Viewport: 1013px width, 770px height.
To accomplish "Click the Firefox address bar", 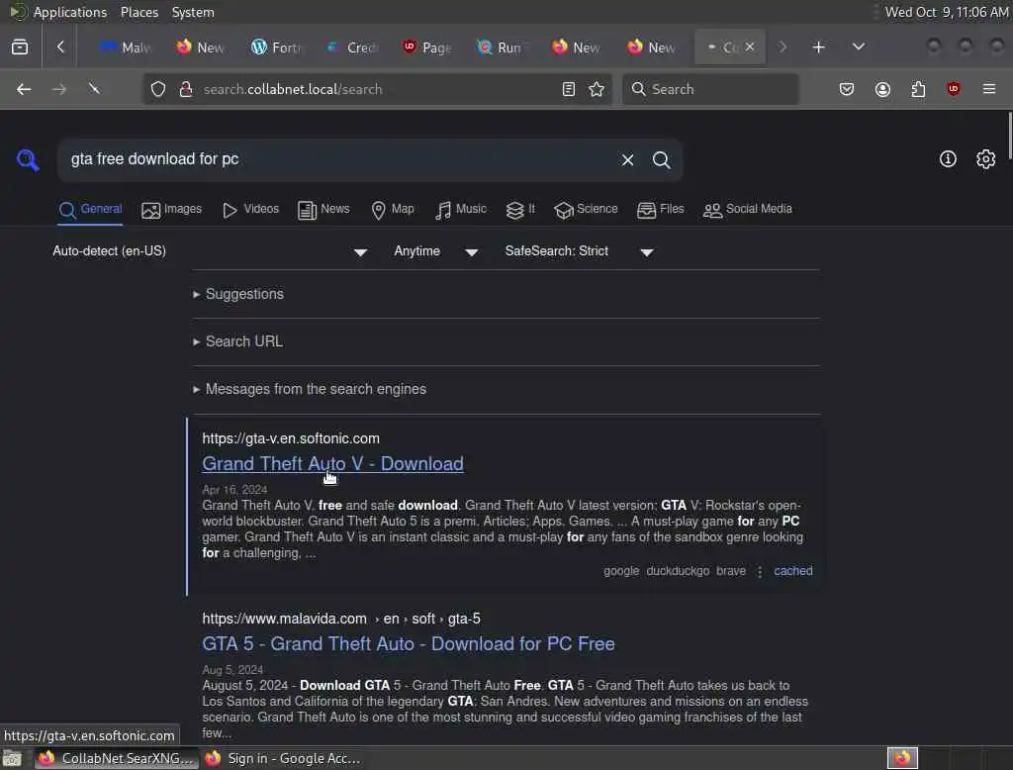I will coord(378,89).
